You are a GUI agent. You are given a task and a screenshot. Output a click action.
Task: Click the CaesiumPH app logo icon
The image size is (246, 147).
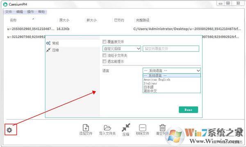5,4
